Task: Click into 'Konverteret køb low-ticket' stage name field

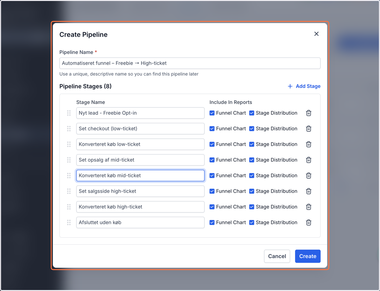Action: point(140,144)
